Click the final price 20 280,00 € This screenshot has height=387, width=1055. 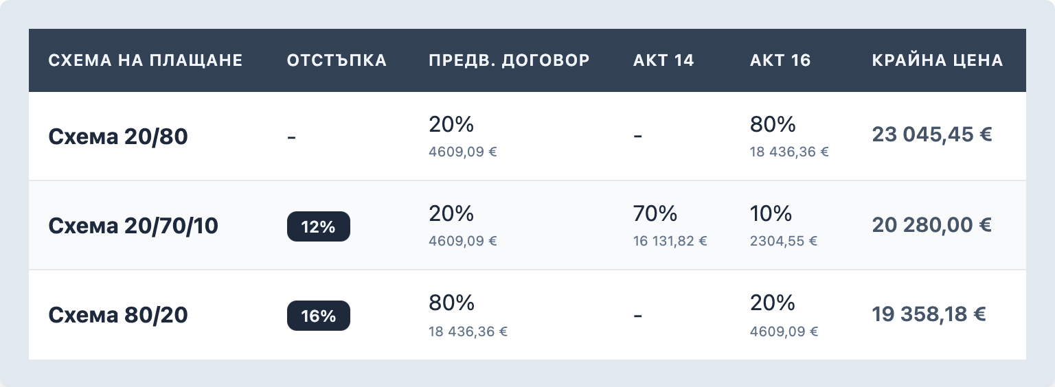click(x=932, y=224)
